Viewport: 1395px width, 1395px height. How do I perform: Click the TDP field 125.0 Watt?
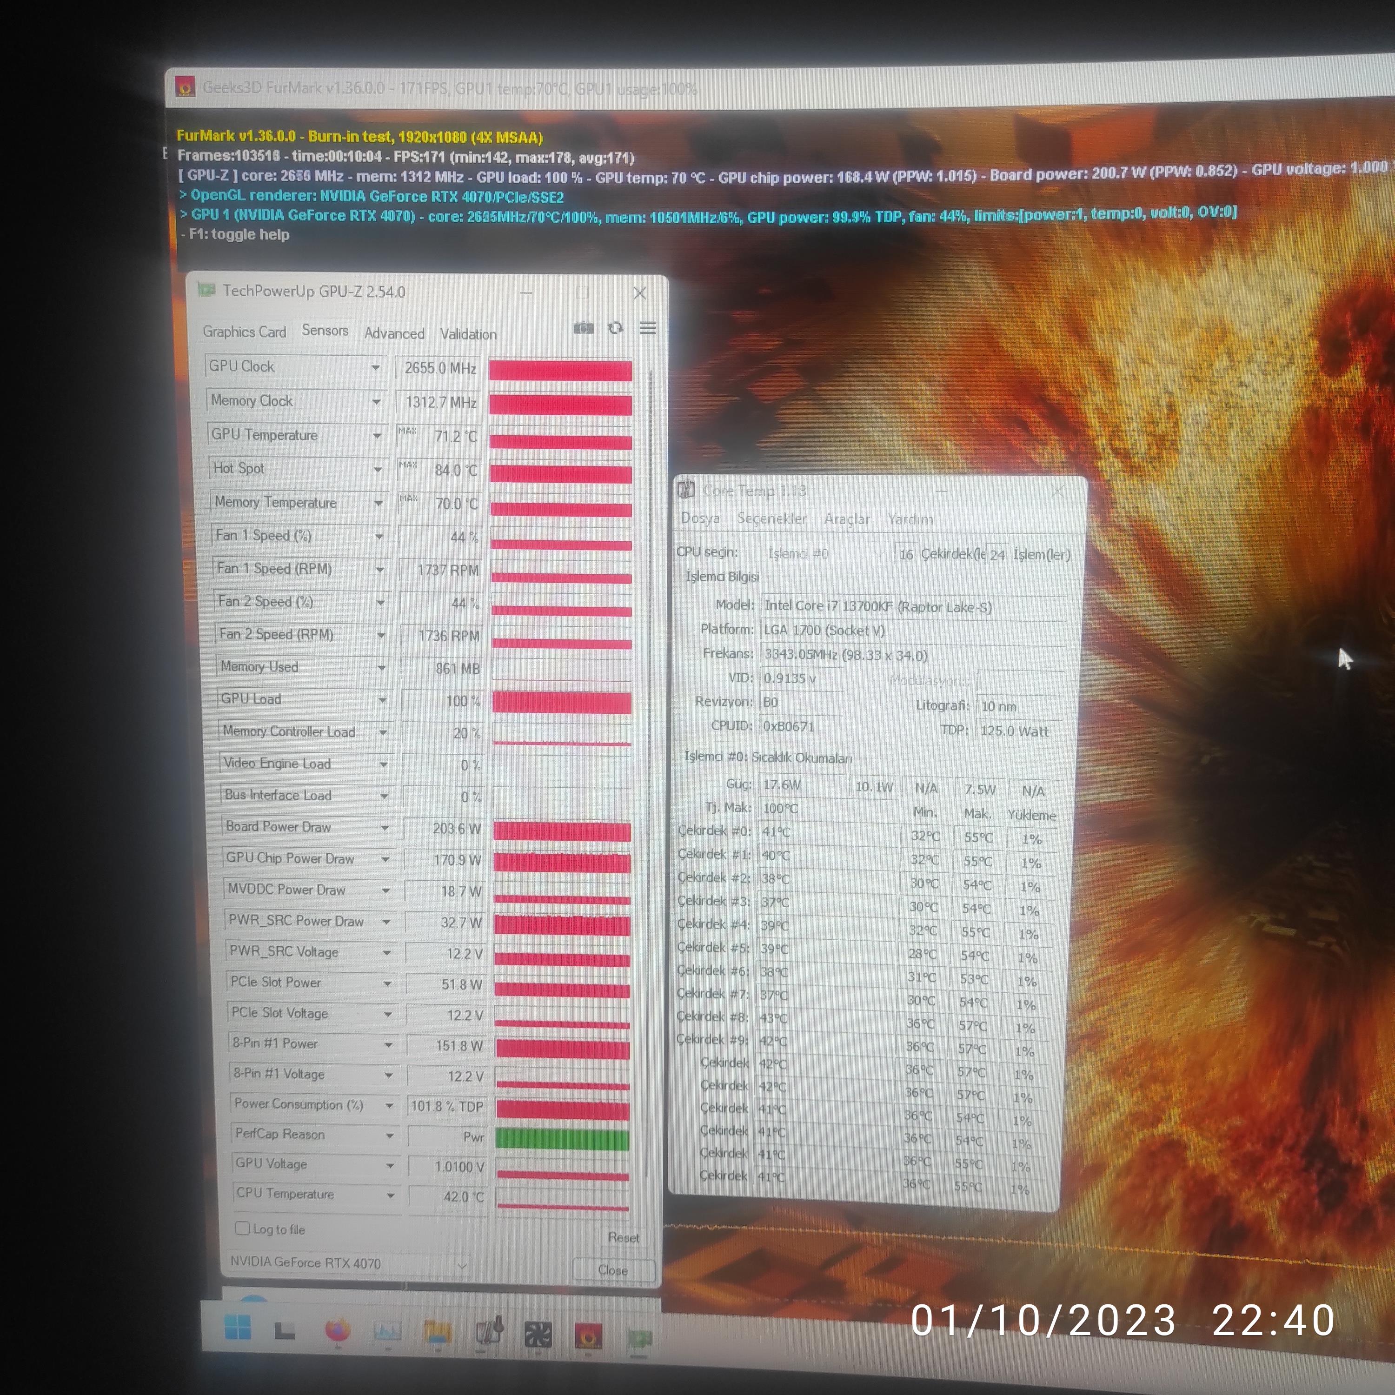[x=1019, y=731]
